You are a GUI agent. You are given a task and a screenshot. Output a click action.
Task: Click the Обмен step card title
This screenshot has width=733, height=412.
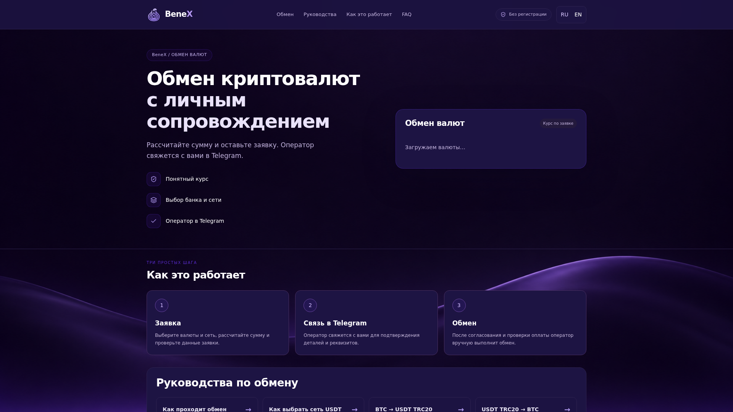click(x=464, y=323)
